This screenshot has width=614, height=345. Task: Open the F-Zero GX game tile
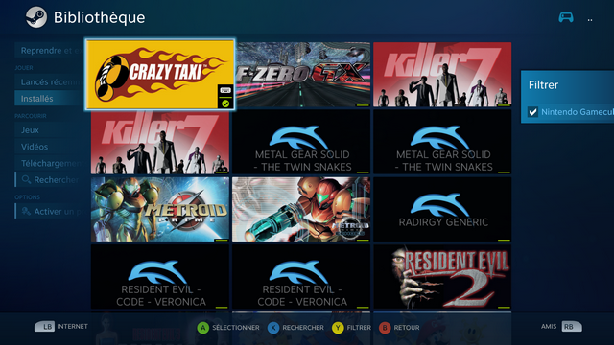tap(303, 75)
